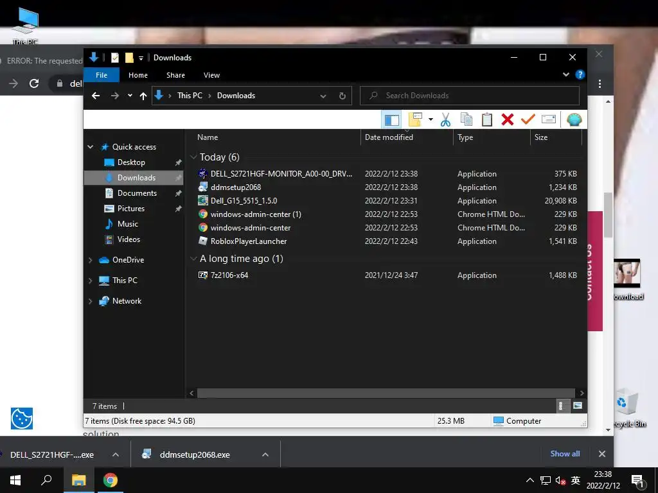The image size is (658, 493).
Task: Select Desktop in Quick access
Action: click(131, 162)
